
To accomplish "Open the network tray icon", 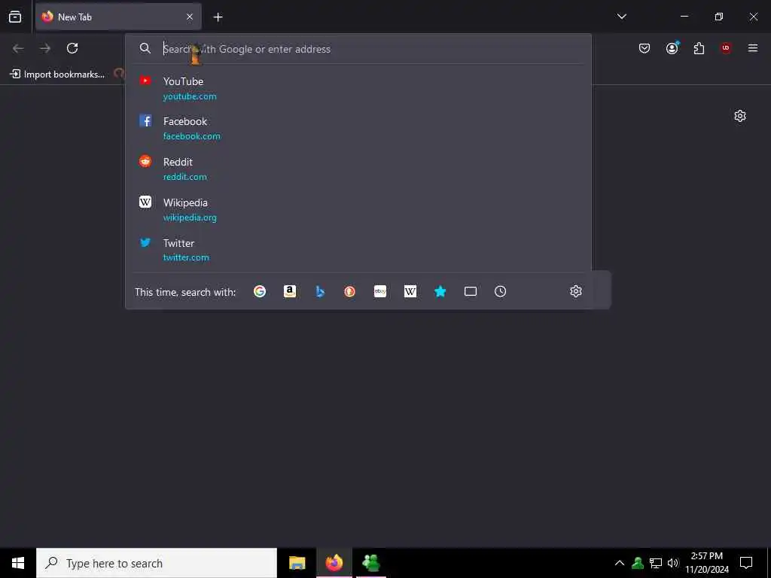I will [656, 563].
